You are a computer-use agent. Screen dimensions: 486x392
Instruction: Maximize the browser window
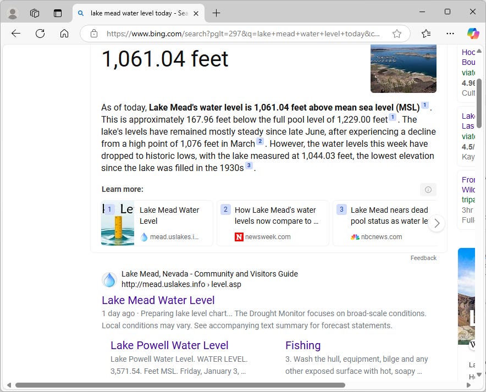(x=448, y=12)
